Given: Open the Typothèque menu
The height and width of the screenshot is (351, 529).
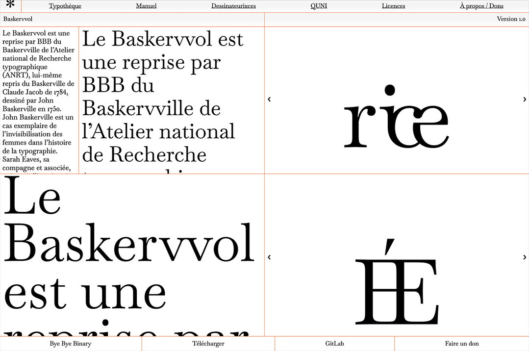Looking at the screenshot, I should (x=65, y=6).
